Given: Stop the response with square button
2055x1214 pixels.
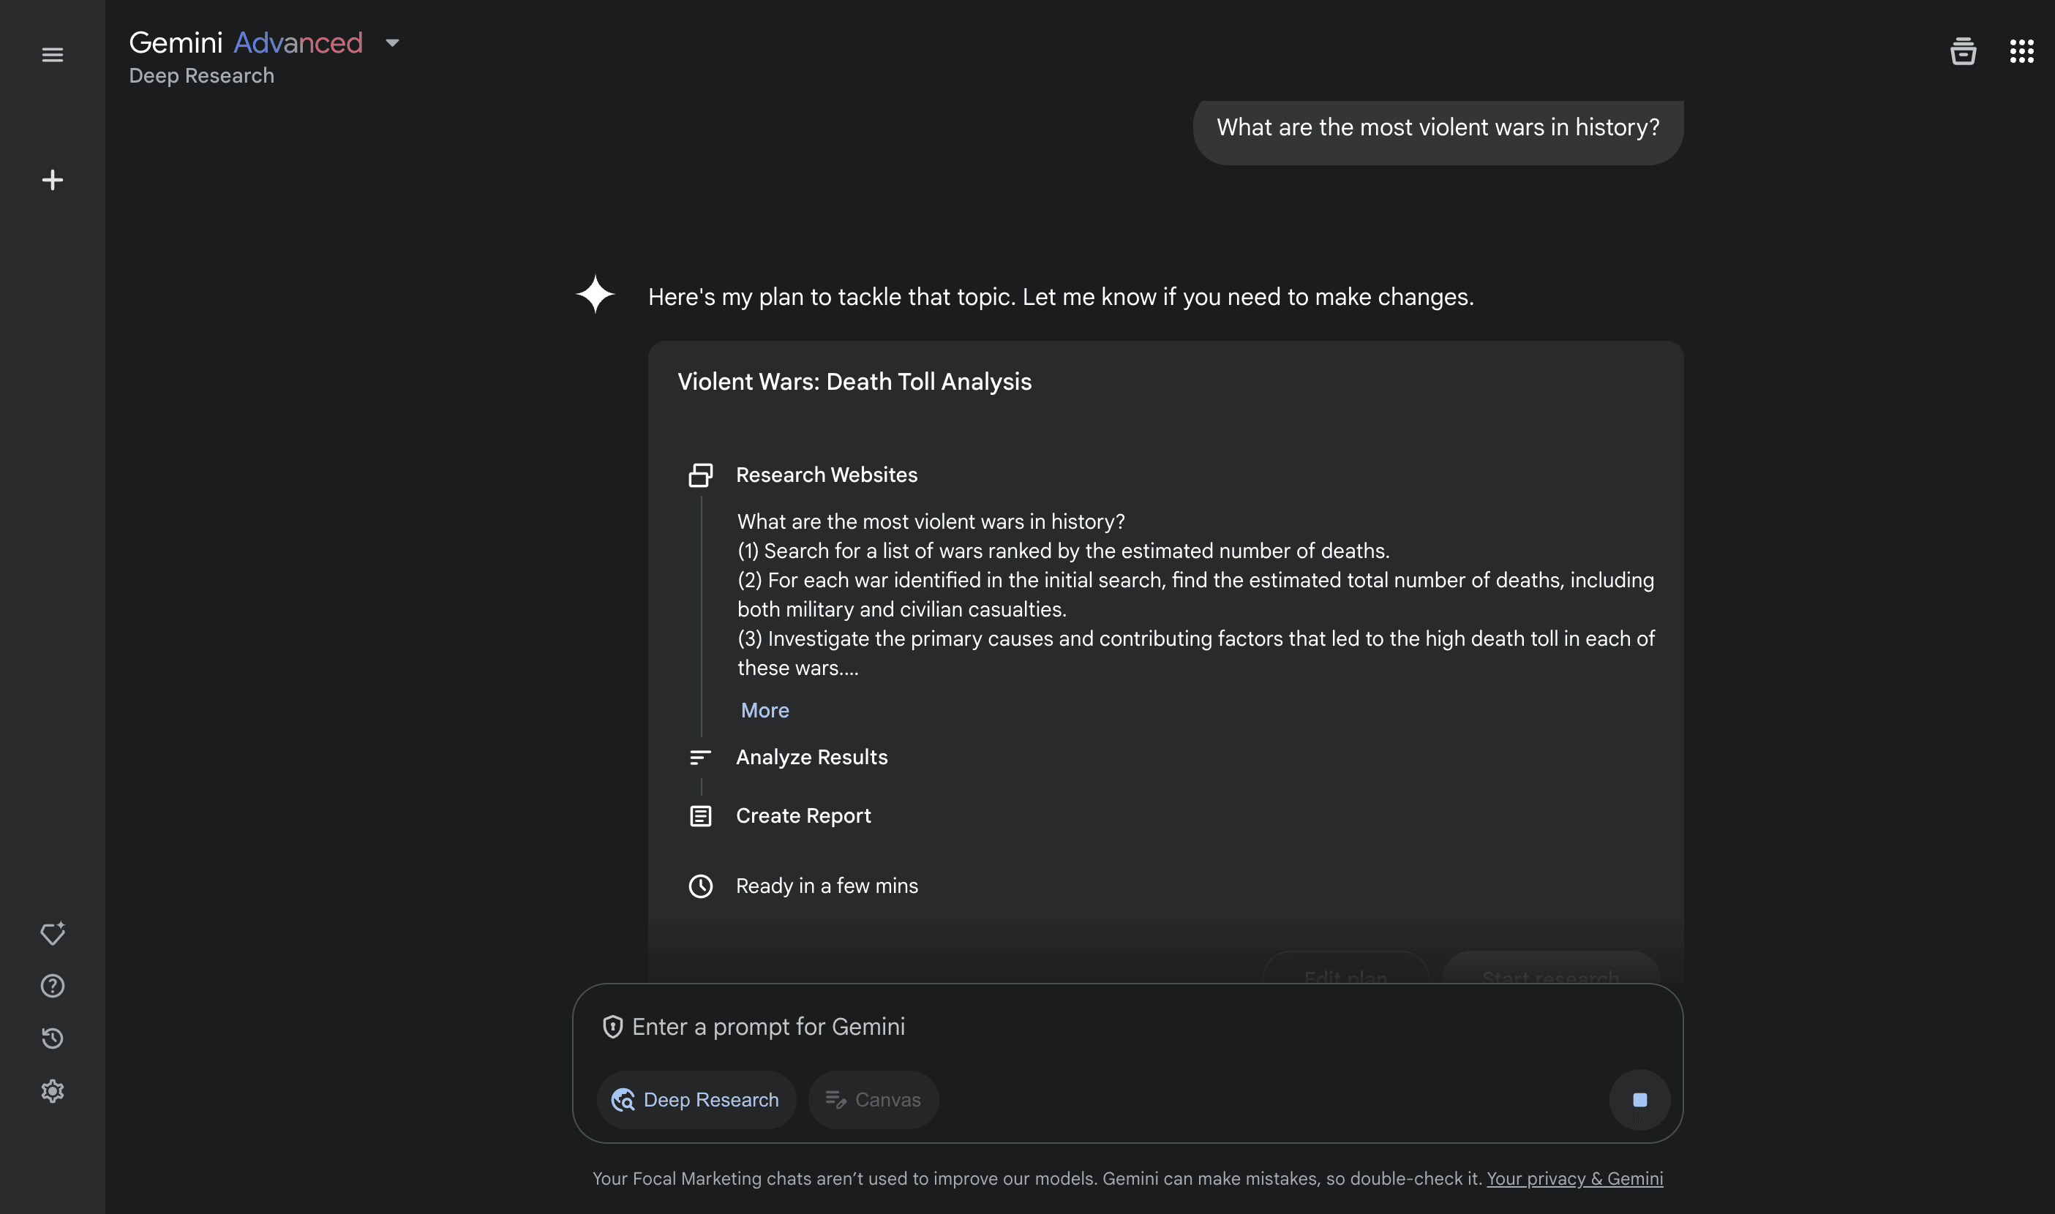Looking at the screenshot, I should [x=1639, y=1099].
